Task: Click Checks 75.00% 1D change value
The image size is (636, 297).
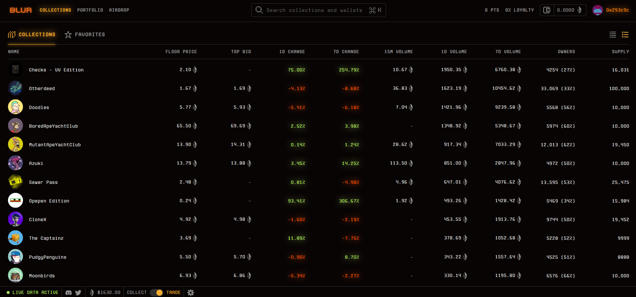Action: 297,70
